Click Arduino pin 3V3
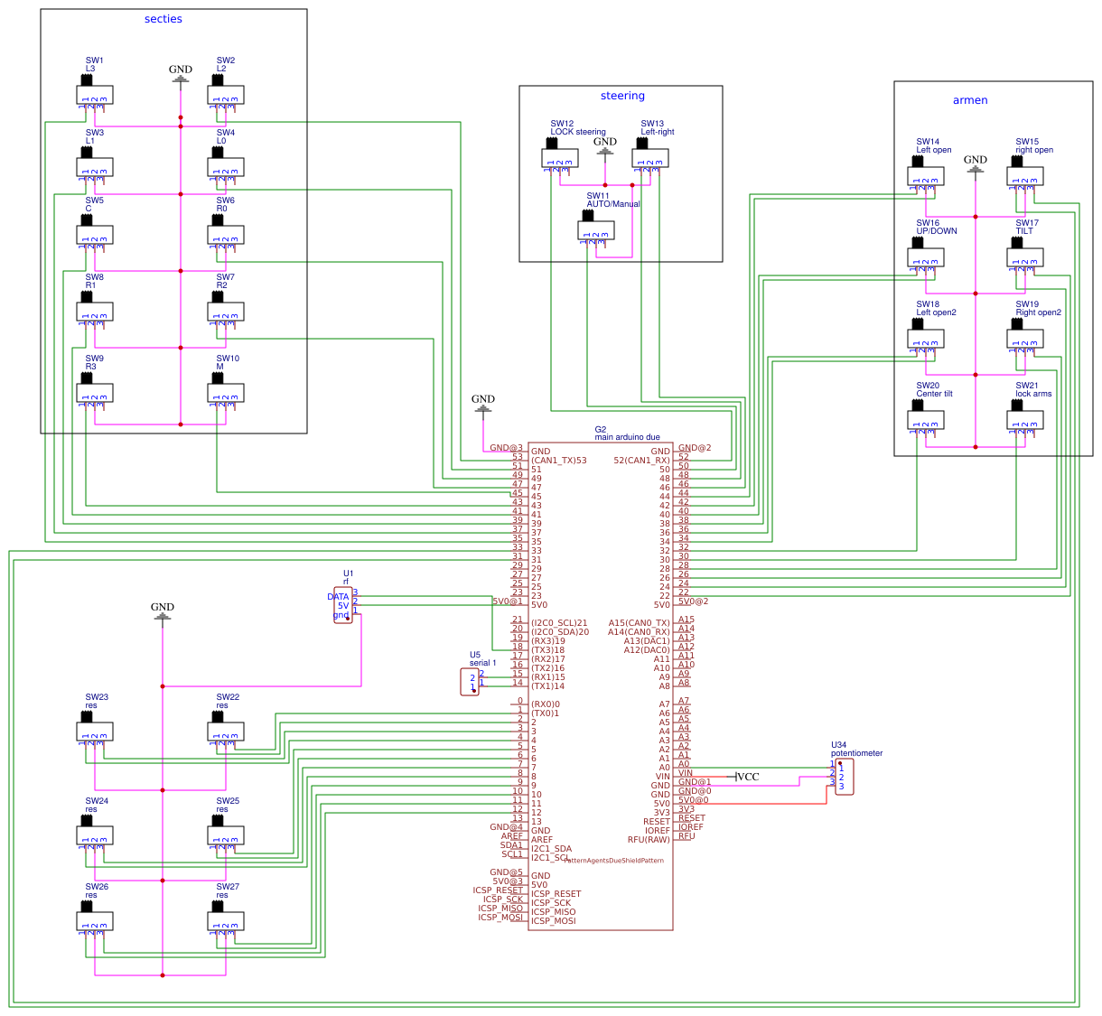Screen dimensions: 1102x1016 tap(662, 813)
